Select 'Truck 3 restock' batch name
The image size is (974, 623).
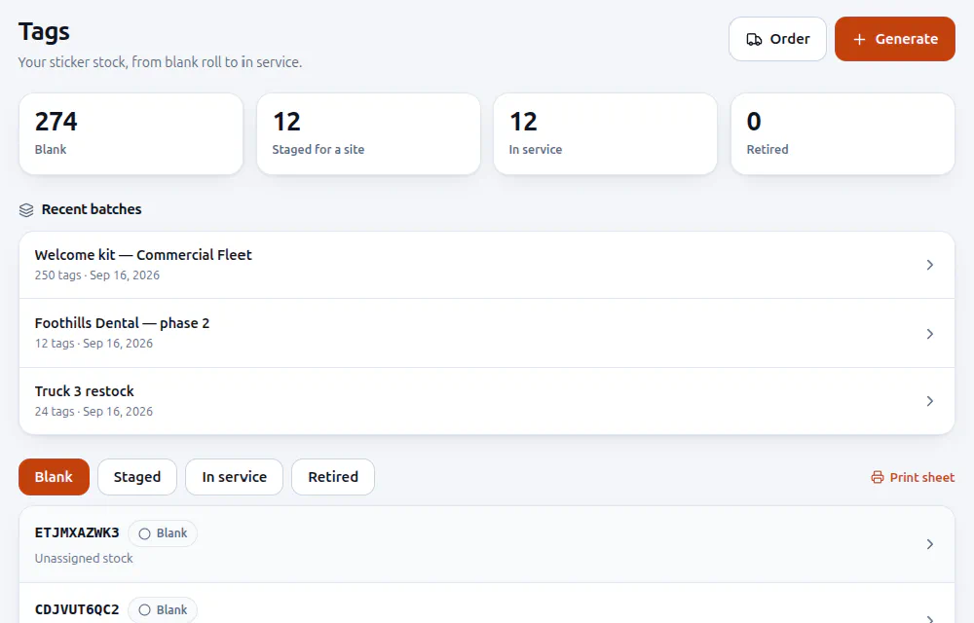pos(85,391)
